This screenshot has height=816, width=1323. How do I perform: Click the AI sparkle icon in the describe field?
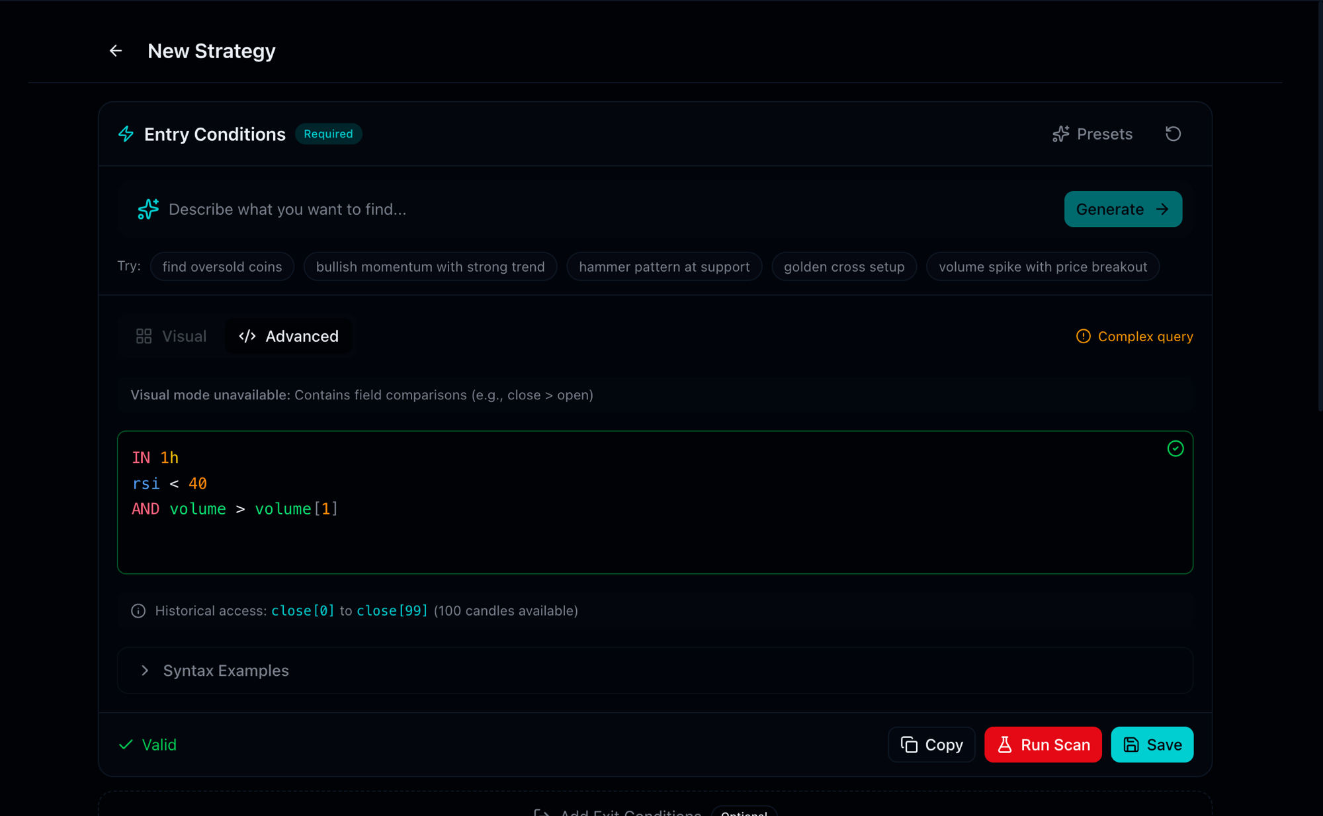pyautogui.click(x=148, y=209)
